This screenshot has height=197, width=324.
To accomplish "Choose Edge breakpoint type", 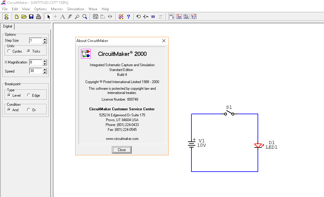I will point(29,95).
